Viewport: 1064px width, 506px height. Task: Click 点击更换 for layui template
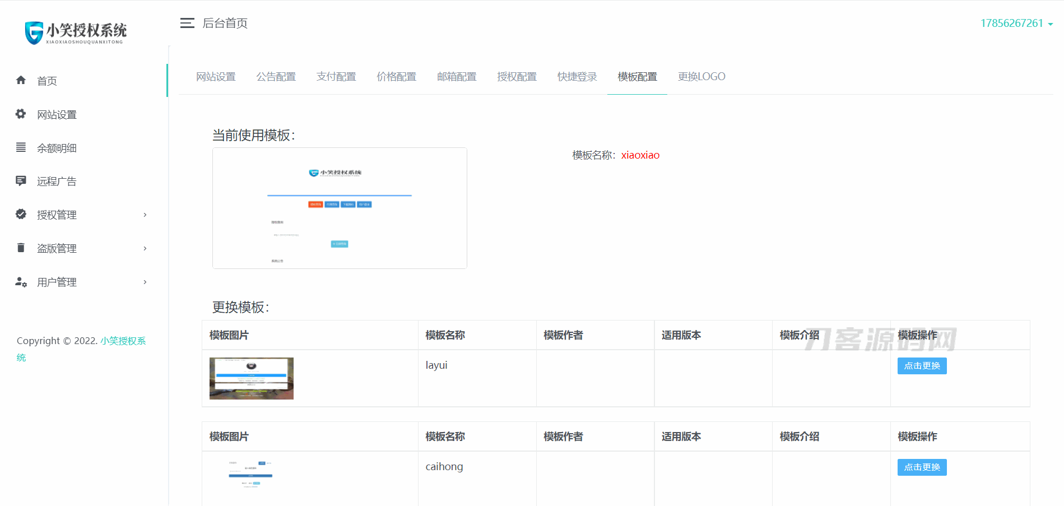922,366
